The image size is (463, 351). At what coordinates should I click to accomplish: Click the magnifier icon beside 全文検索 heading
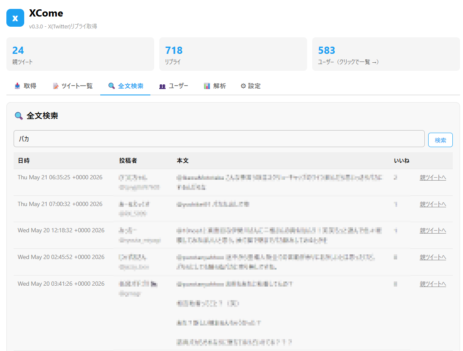19,116
